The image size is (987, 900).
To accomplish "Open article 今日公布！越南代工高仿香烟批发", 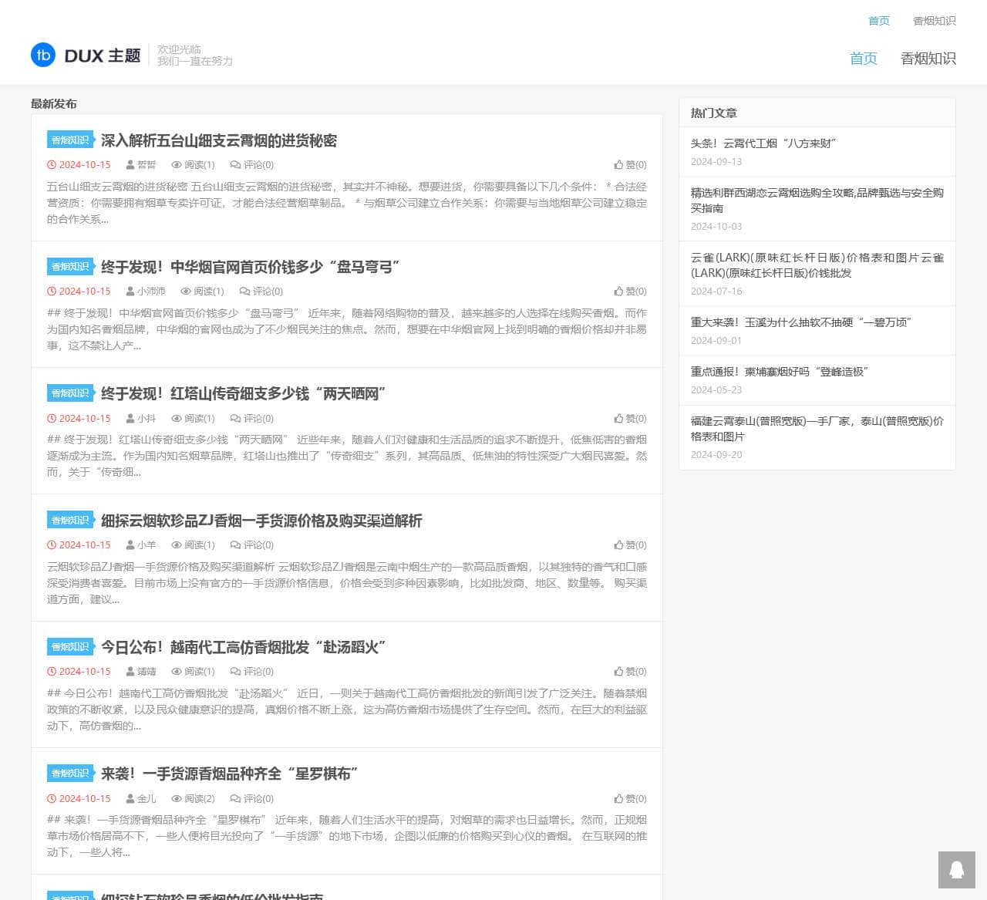I will click(x=244, y=647).
